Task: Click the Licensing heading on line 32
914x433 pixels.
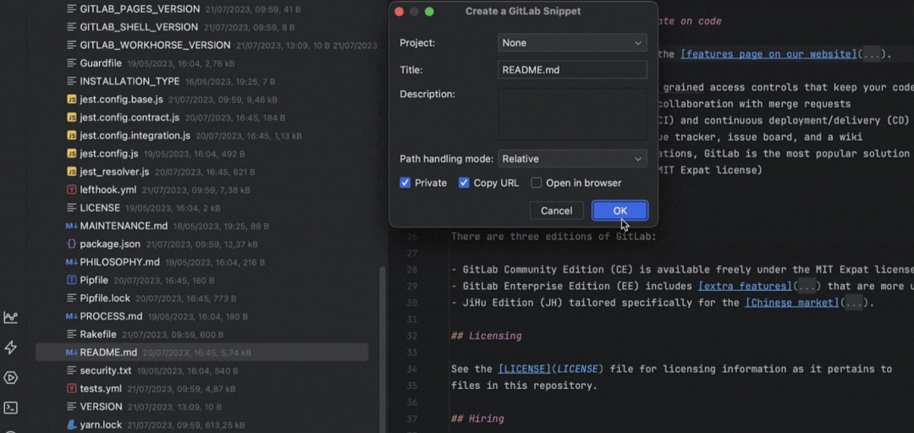Action: click(486, 337)
